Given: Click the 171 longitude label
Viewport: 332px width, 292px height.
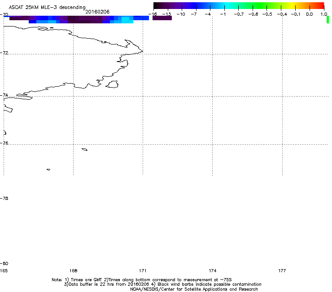Looking at the screenshot, I should 143,270.
